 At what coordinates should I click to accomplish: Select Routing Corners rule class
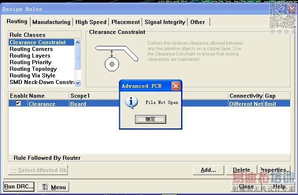(41, 49)
